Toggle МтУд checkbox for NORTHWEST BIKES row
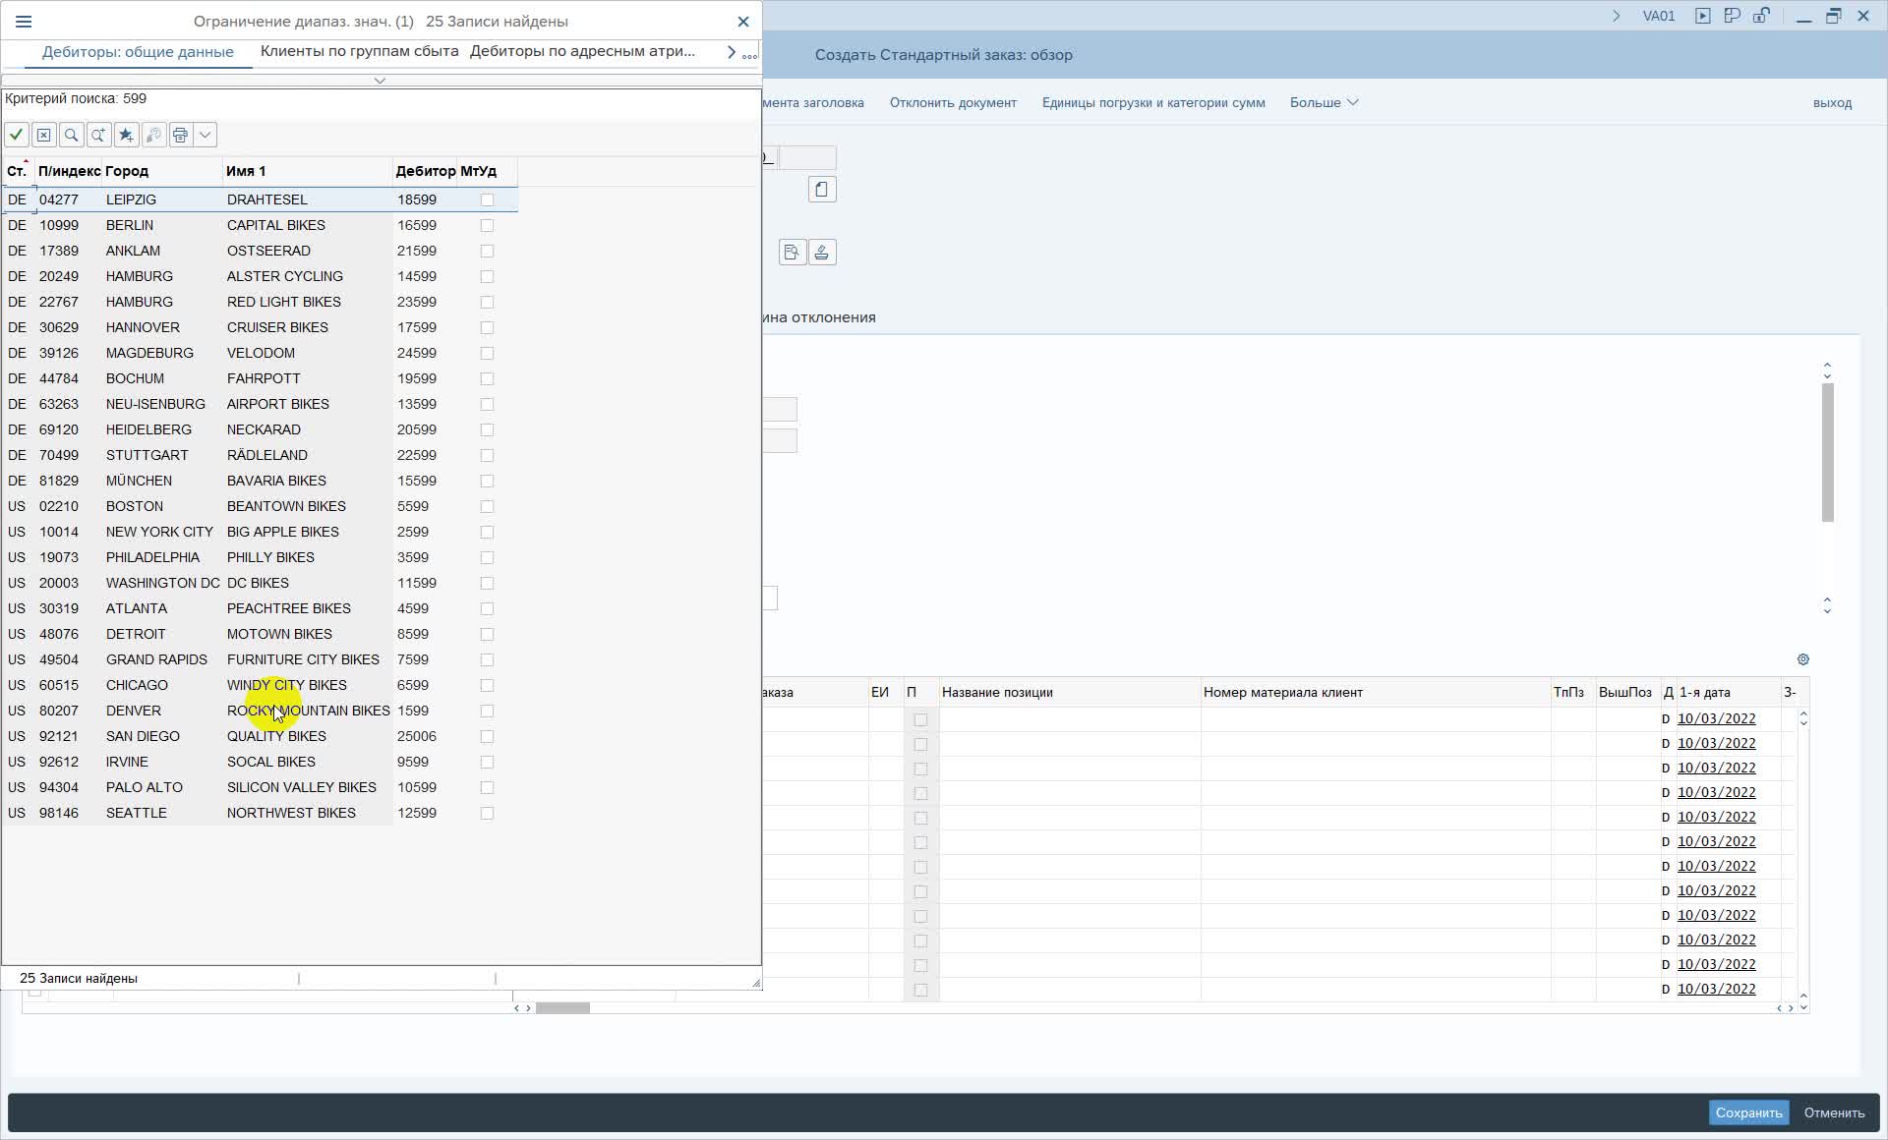The height and width of the screenshot is (1140, 1888). (487, 813)
